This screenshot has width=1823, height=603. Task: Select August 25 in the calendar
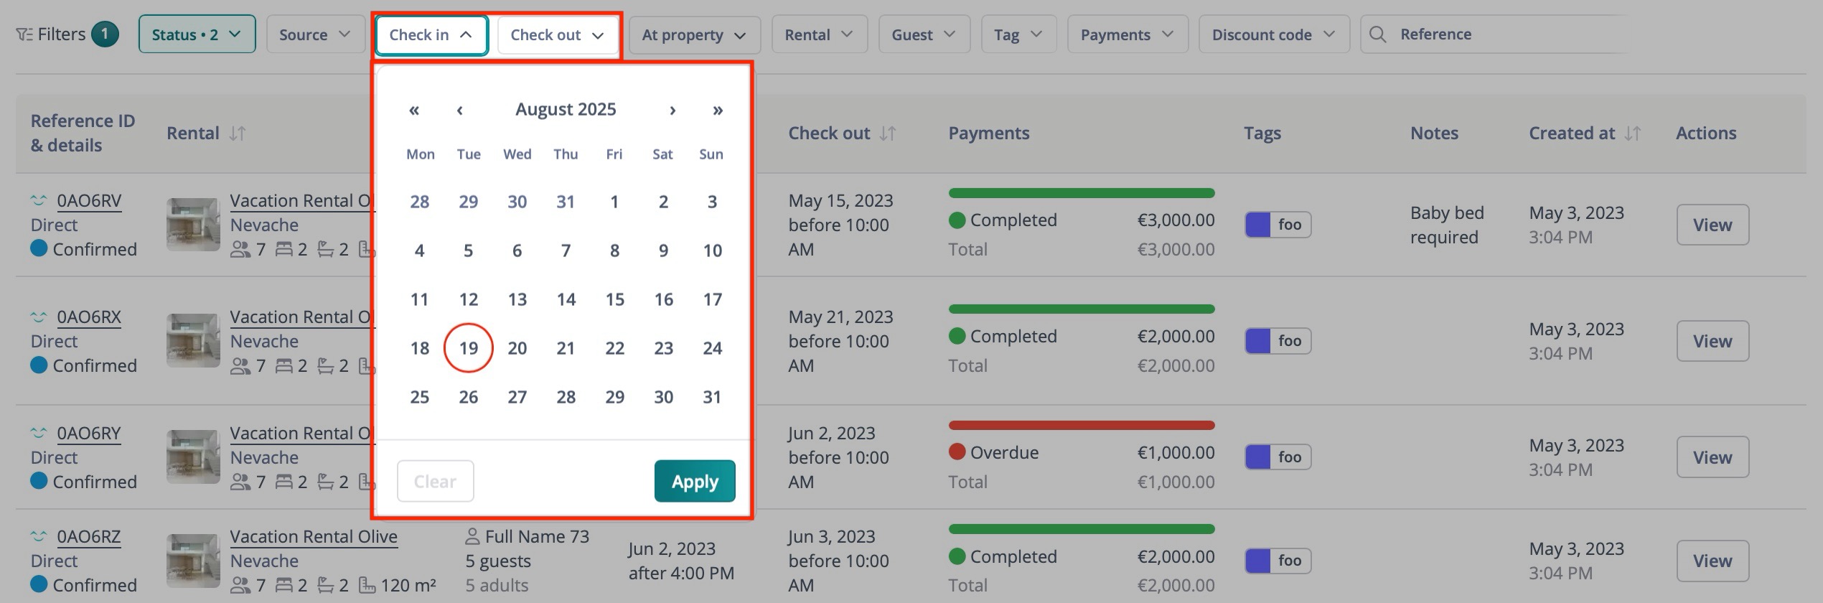point(420,397)
